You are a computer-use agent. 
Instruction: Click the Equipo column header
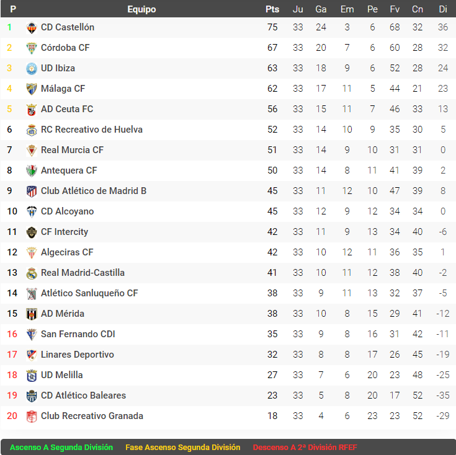[141, 9]
